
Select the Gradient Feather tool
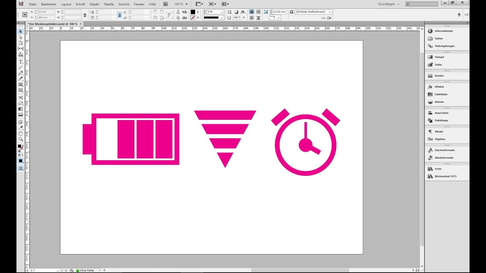point(21,115)
